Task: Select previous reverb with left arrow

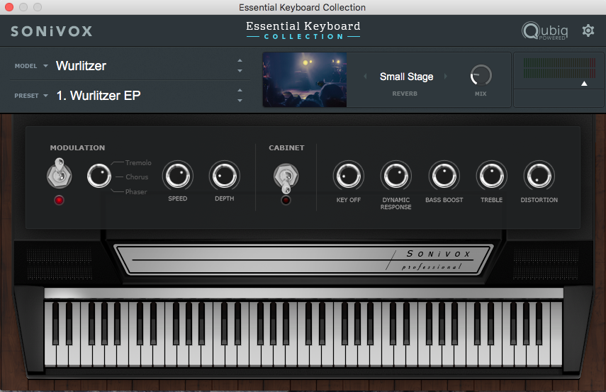Action: [x=366, y=77]
